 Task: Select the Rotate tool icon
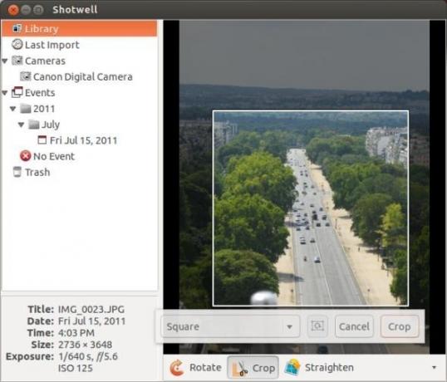177,368
